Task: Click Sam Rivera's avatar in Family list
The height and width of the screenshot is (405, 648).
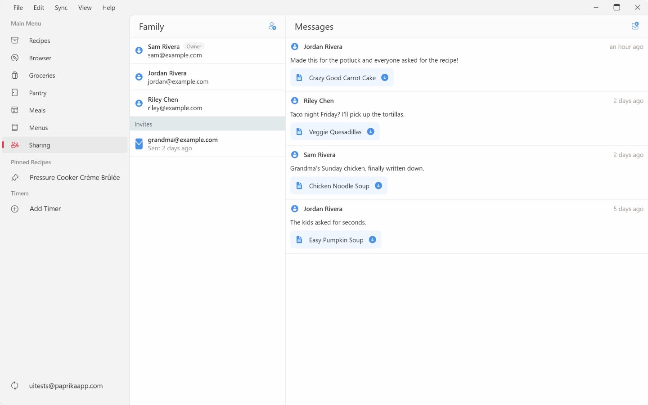Action: pos(139,50)
